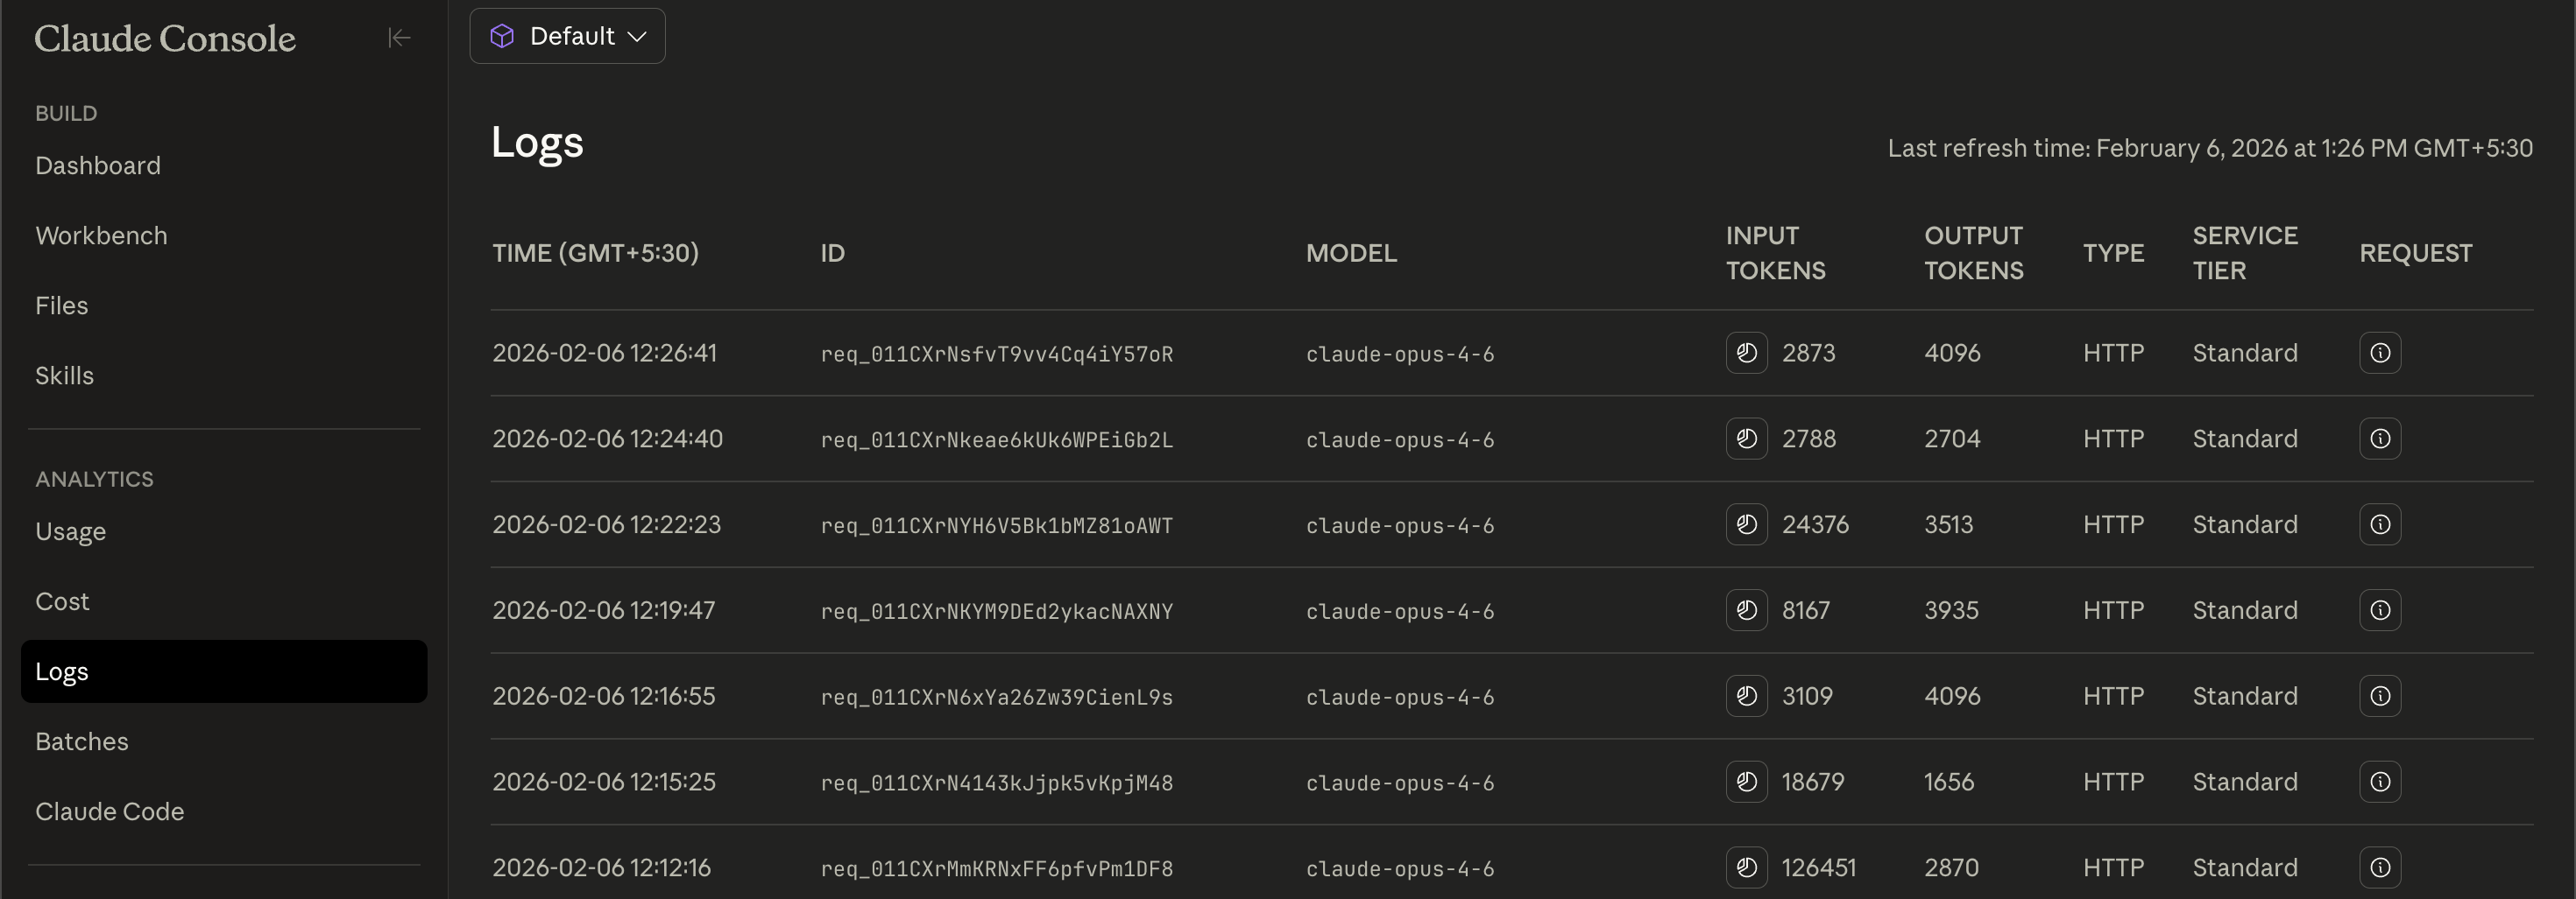Click the cache indicator beside 126451 input tokens

point(1746,868)
